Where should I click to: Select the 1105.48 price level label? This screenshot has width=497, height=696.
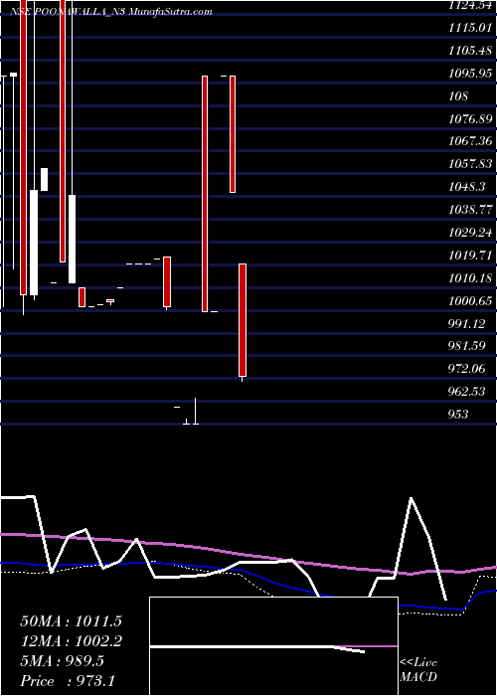470,50
